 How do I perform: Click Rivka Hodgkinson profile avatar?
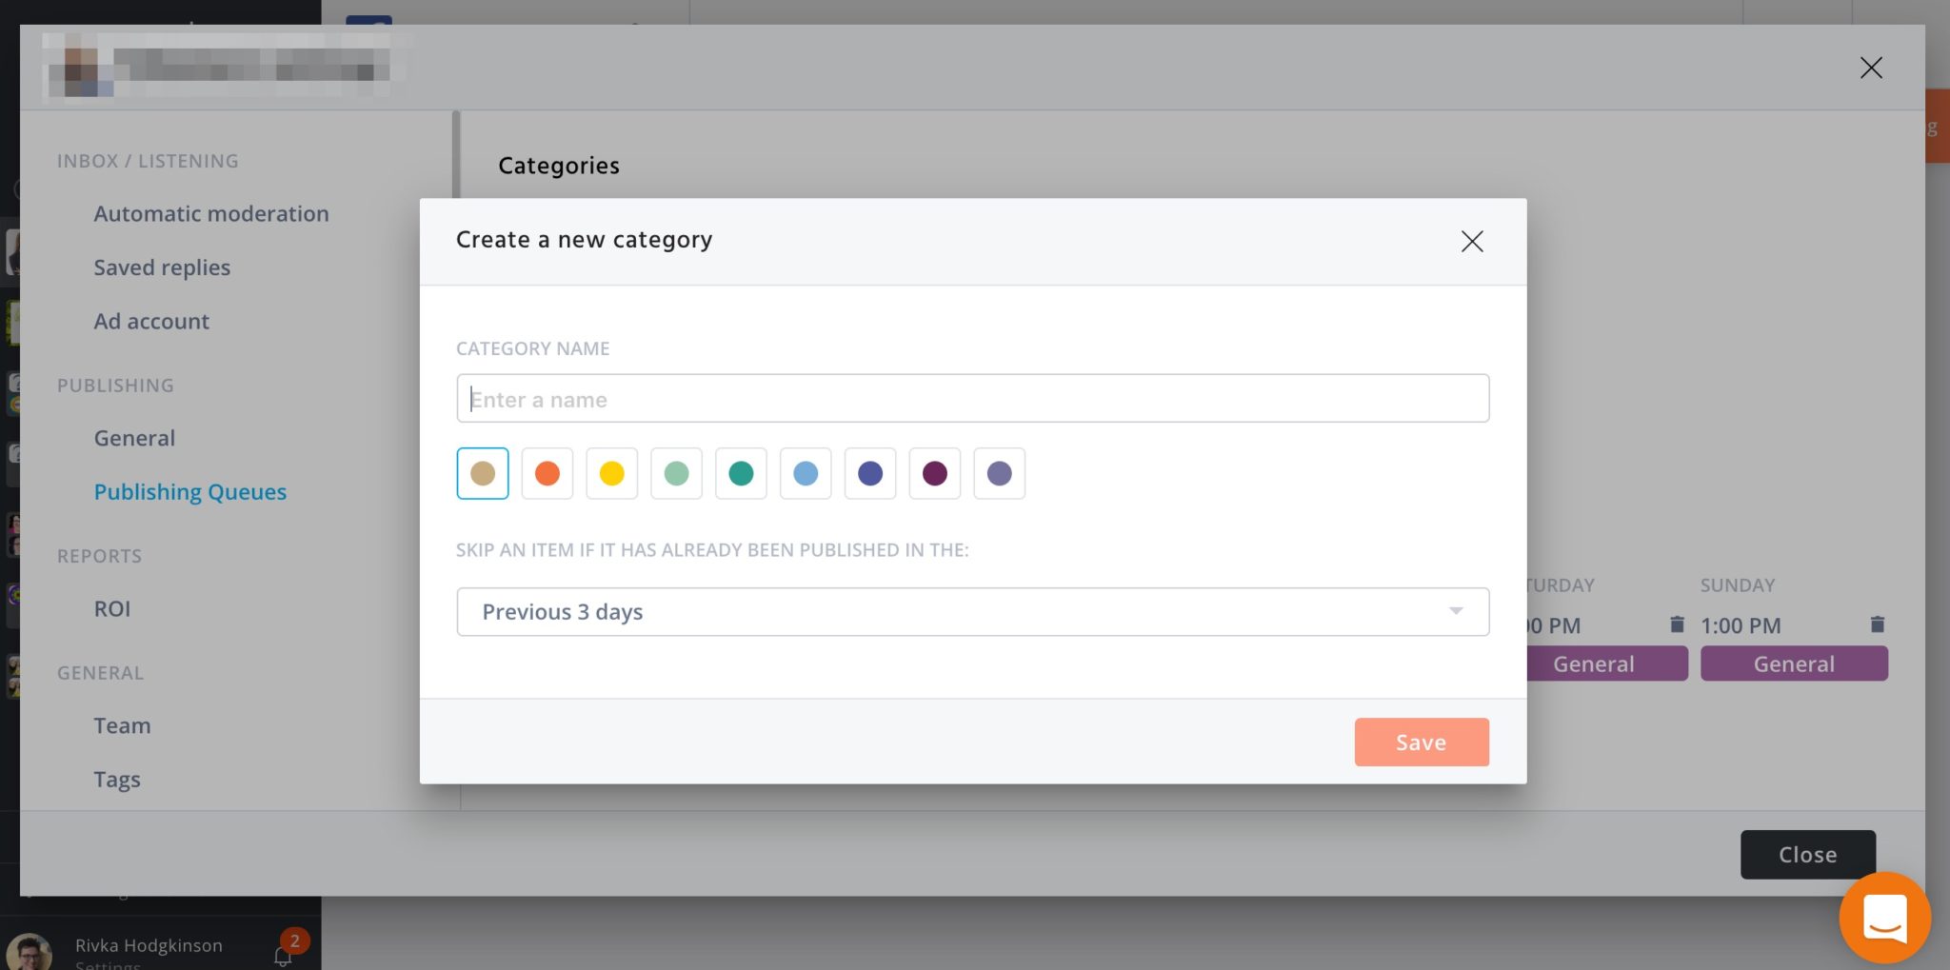(x=30, y=952)
